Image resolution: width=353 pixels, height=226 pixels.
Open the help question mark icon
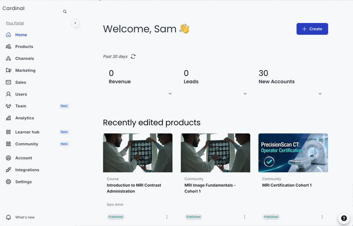pos(344,218)
